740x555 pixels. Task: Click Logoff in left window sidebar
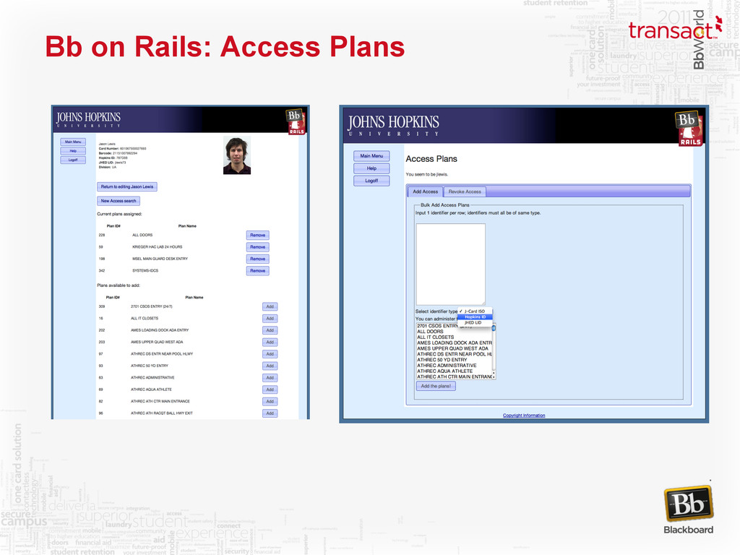[x=73, y=160]
